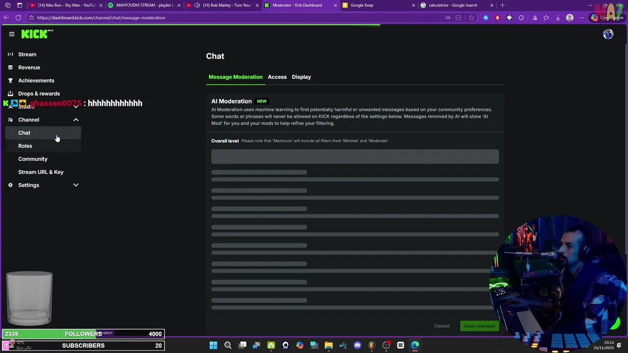628x353 pixels.
Task: Open a new browser tab
Action: point(502,5)
